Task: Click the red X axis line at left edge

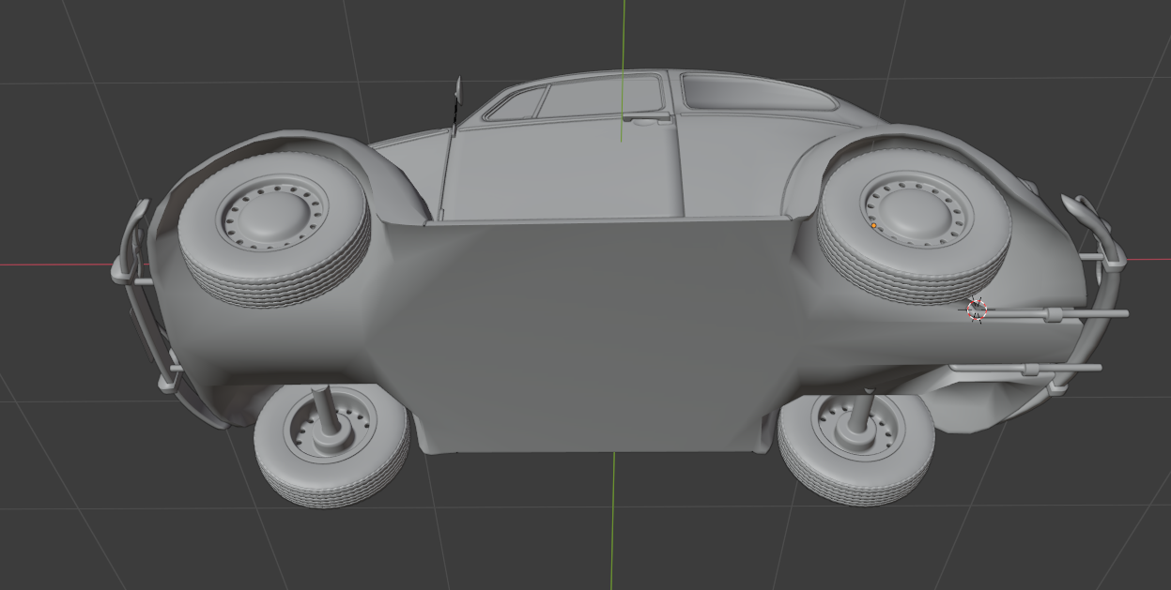Action: click(56, 265)
